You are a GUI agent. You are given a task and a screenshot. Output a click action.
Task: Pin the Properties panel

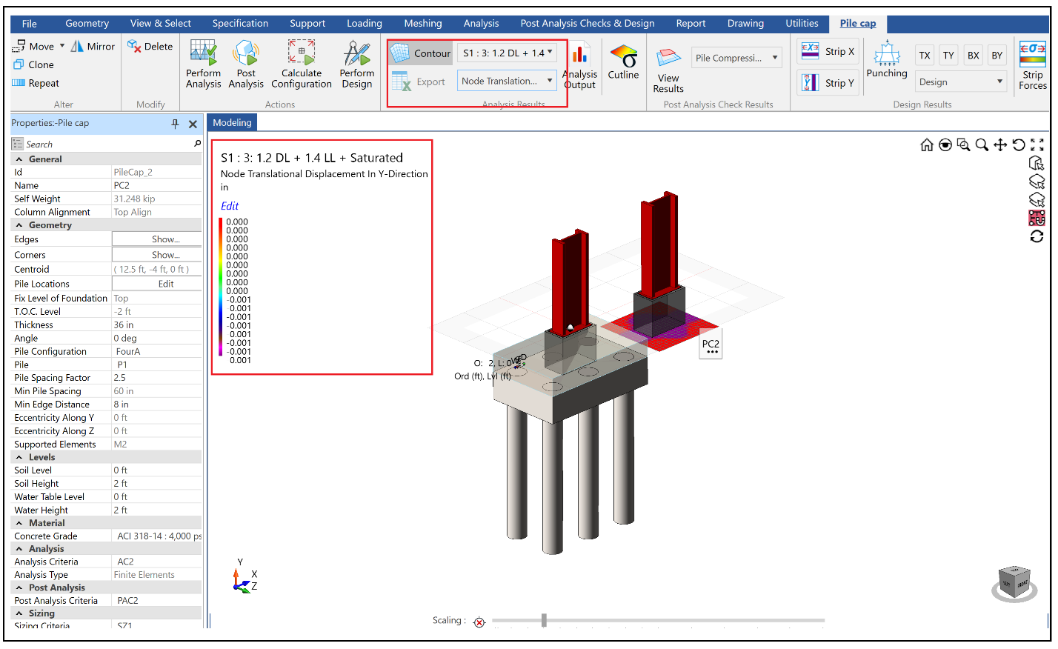tap(175, 124)
